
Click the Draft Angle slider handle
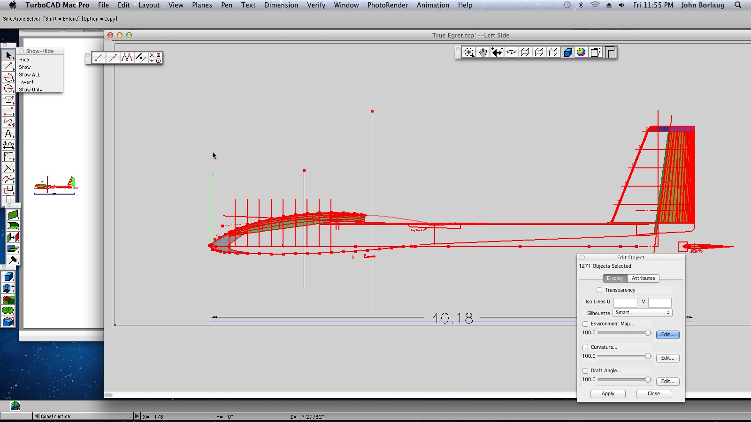click(x=648, y=380)
